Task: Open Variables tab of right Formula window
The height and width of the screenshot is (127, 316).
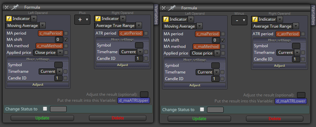Action: click(313, 15)
